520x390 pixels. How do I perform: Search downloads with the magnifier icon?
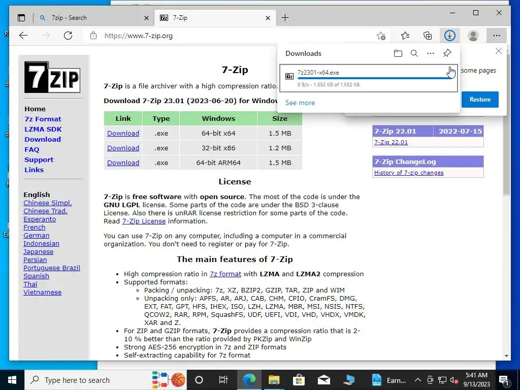(x=414, y=53)
